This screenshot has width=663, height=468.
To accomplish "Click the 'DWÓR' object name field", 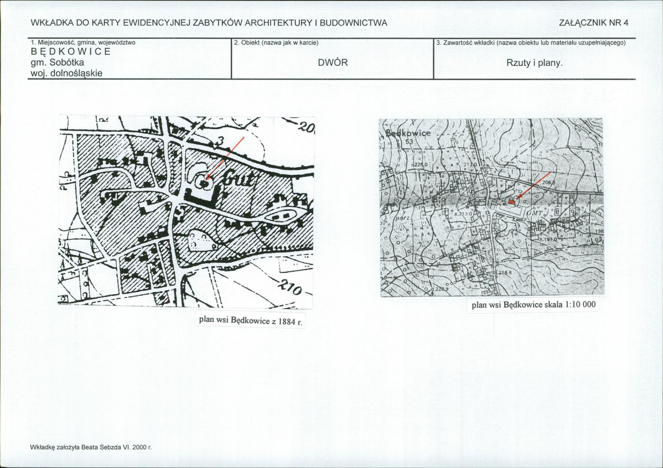I will coord(333,63).
